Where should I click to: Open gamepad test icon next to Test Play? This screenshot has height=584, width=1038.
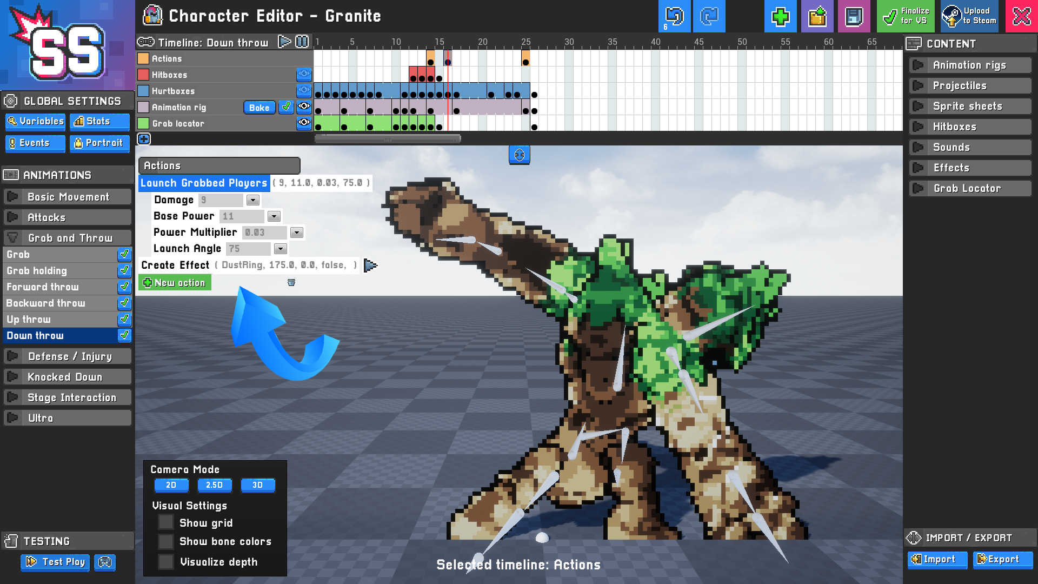point(105,562)
